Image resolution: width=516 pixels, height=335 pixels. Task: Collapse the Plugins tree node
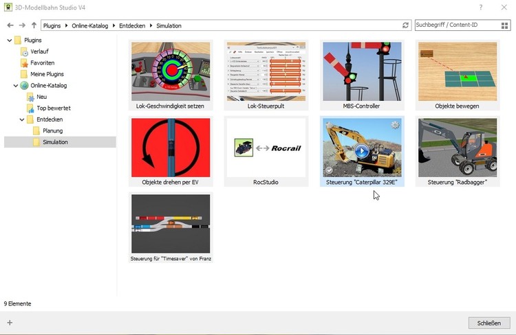coord(10,41)
